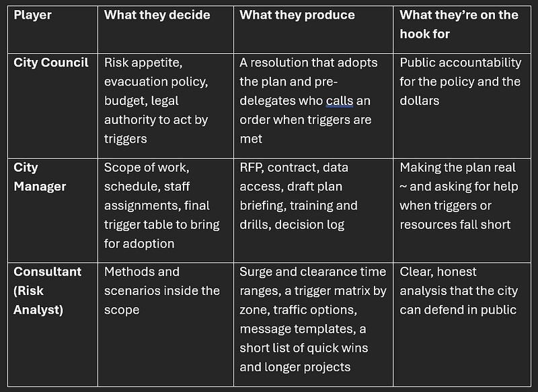The width and height of the screenshot is (538, 392).
Task: Select the 'What they decide' header cell
Action: [x=165, y=30]
